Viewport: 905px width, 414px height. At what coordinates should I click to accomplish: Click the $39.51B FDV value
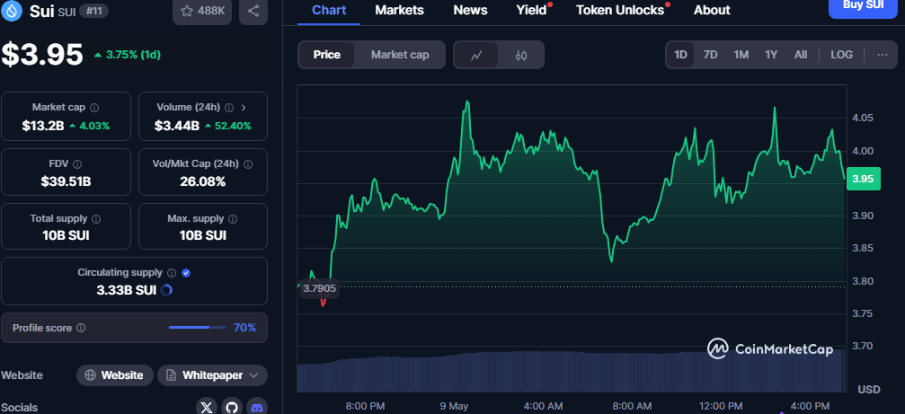pyautogui.click(x=66, y=182)
